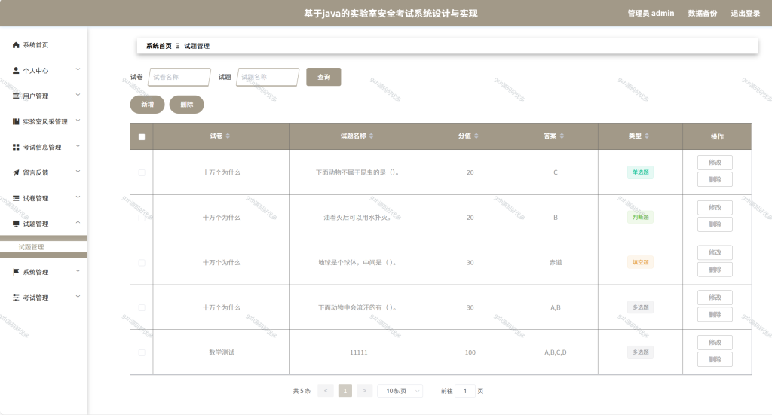Click the 填空题 type tag
The image size is (772, 415).
(640, 263)
